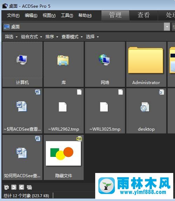175x201 pixels.
Task: Click the ACDSee app icon in title bar
Action: (5, 6)
